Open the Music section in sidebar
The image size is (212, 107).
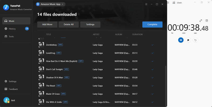(16, 21)
